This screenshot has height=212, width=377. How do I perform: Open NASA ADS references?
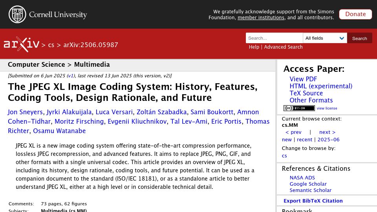pyautogui.click(x=302, y=177)
